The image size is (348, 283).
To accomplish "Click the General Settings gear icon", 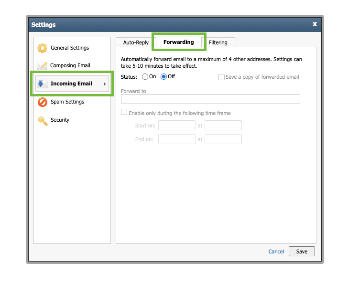I will (x=42, y=48).
